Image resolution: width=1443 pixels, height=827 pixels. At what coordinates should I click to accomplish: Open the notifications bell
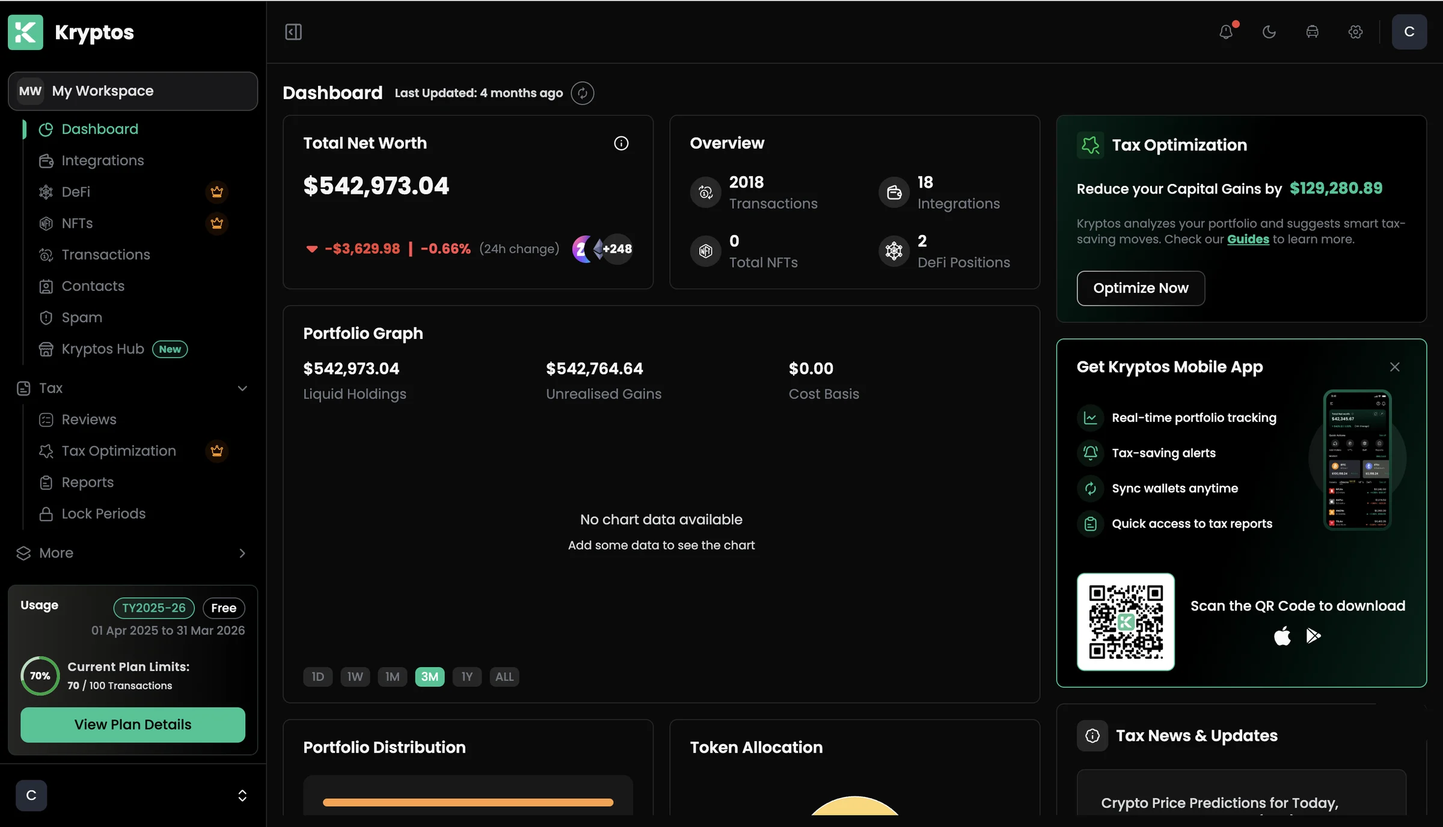coord(1226,32)
